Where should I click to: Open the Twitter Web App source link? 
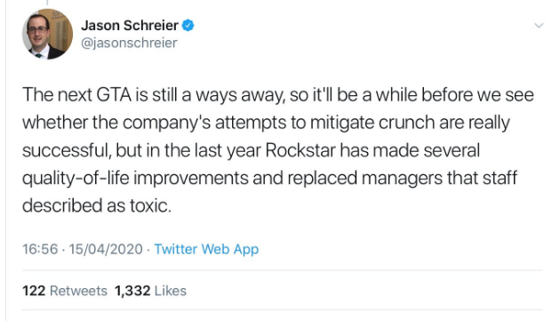click(206, 249)
